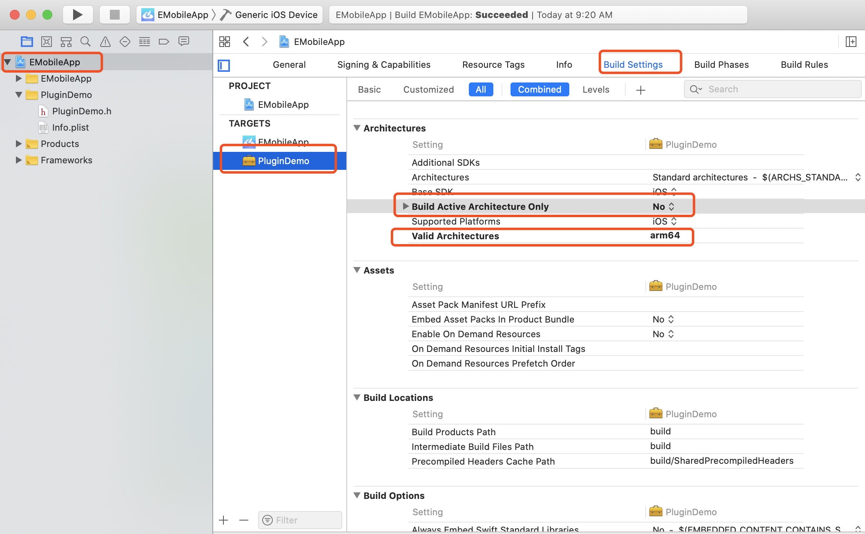Collapse the PluginDemo group folder
Image resolution: width=865 pixels, height=534 pixels.
pos(18,95)
